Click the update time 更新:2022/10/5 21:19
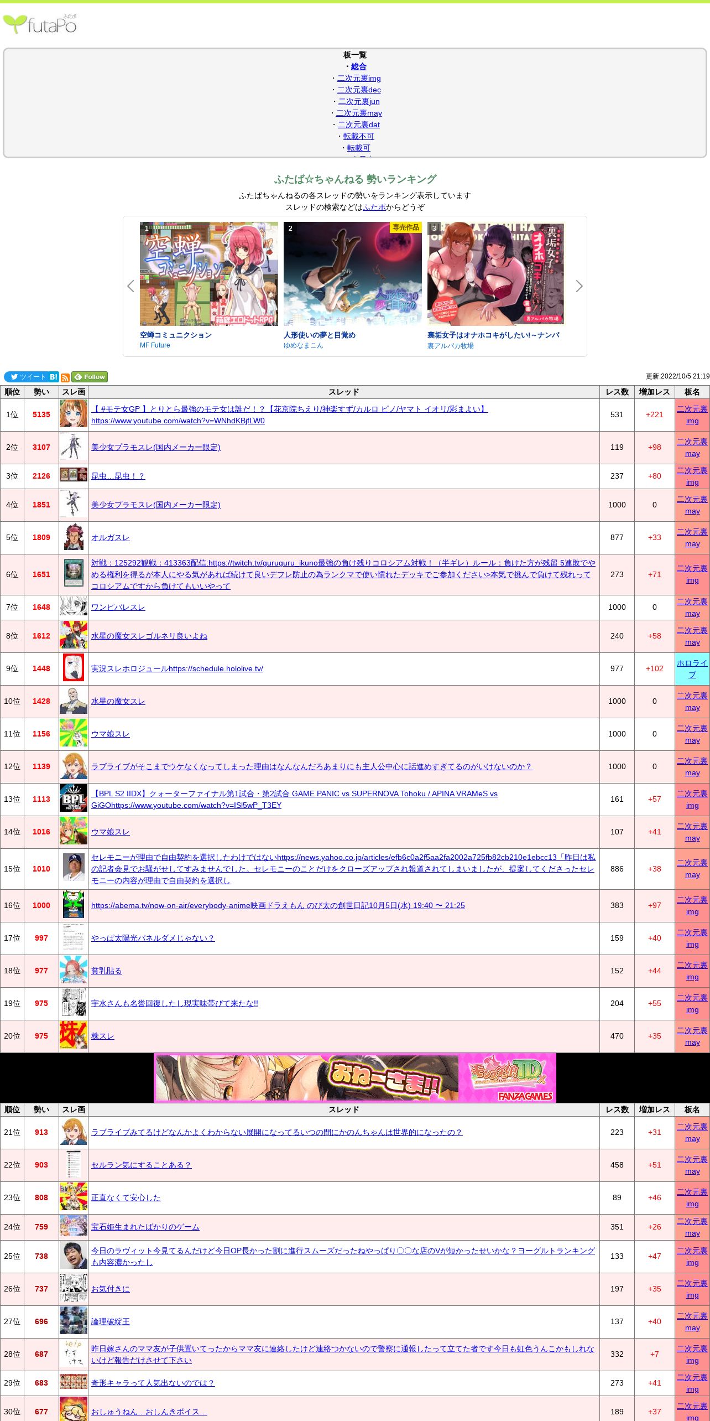The image size is (710, 1421). 678,376
